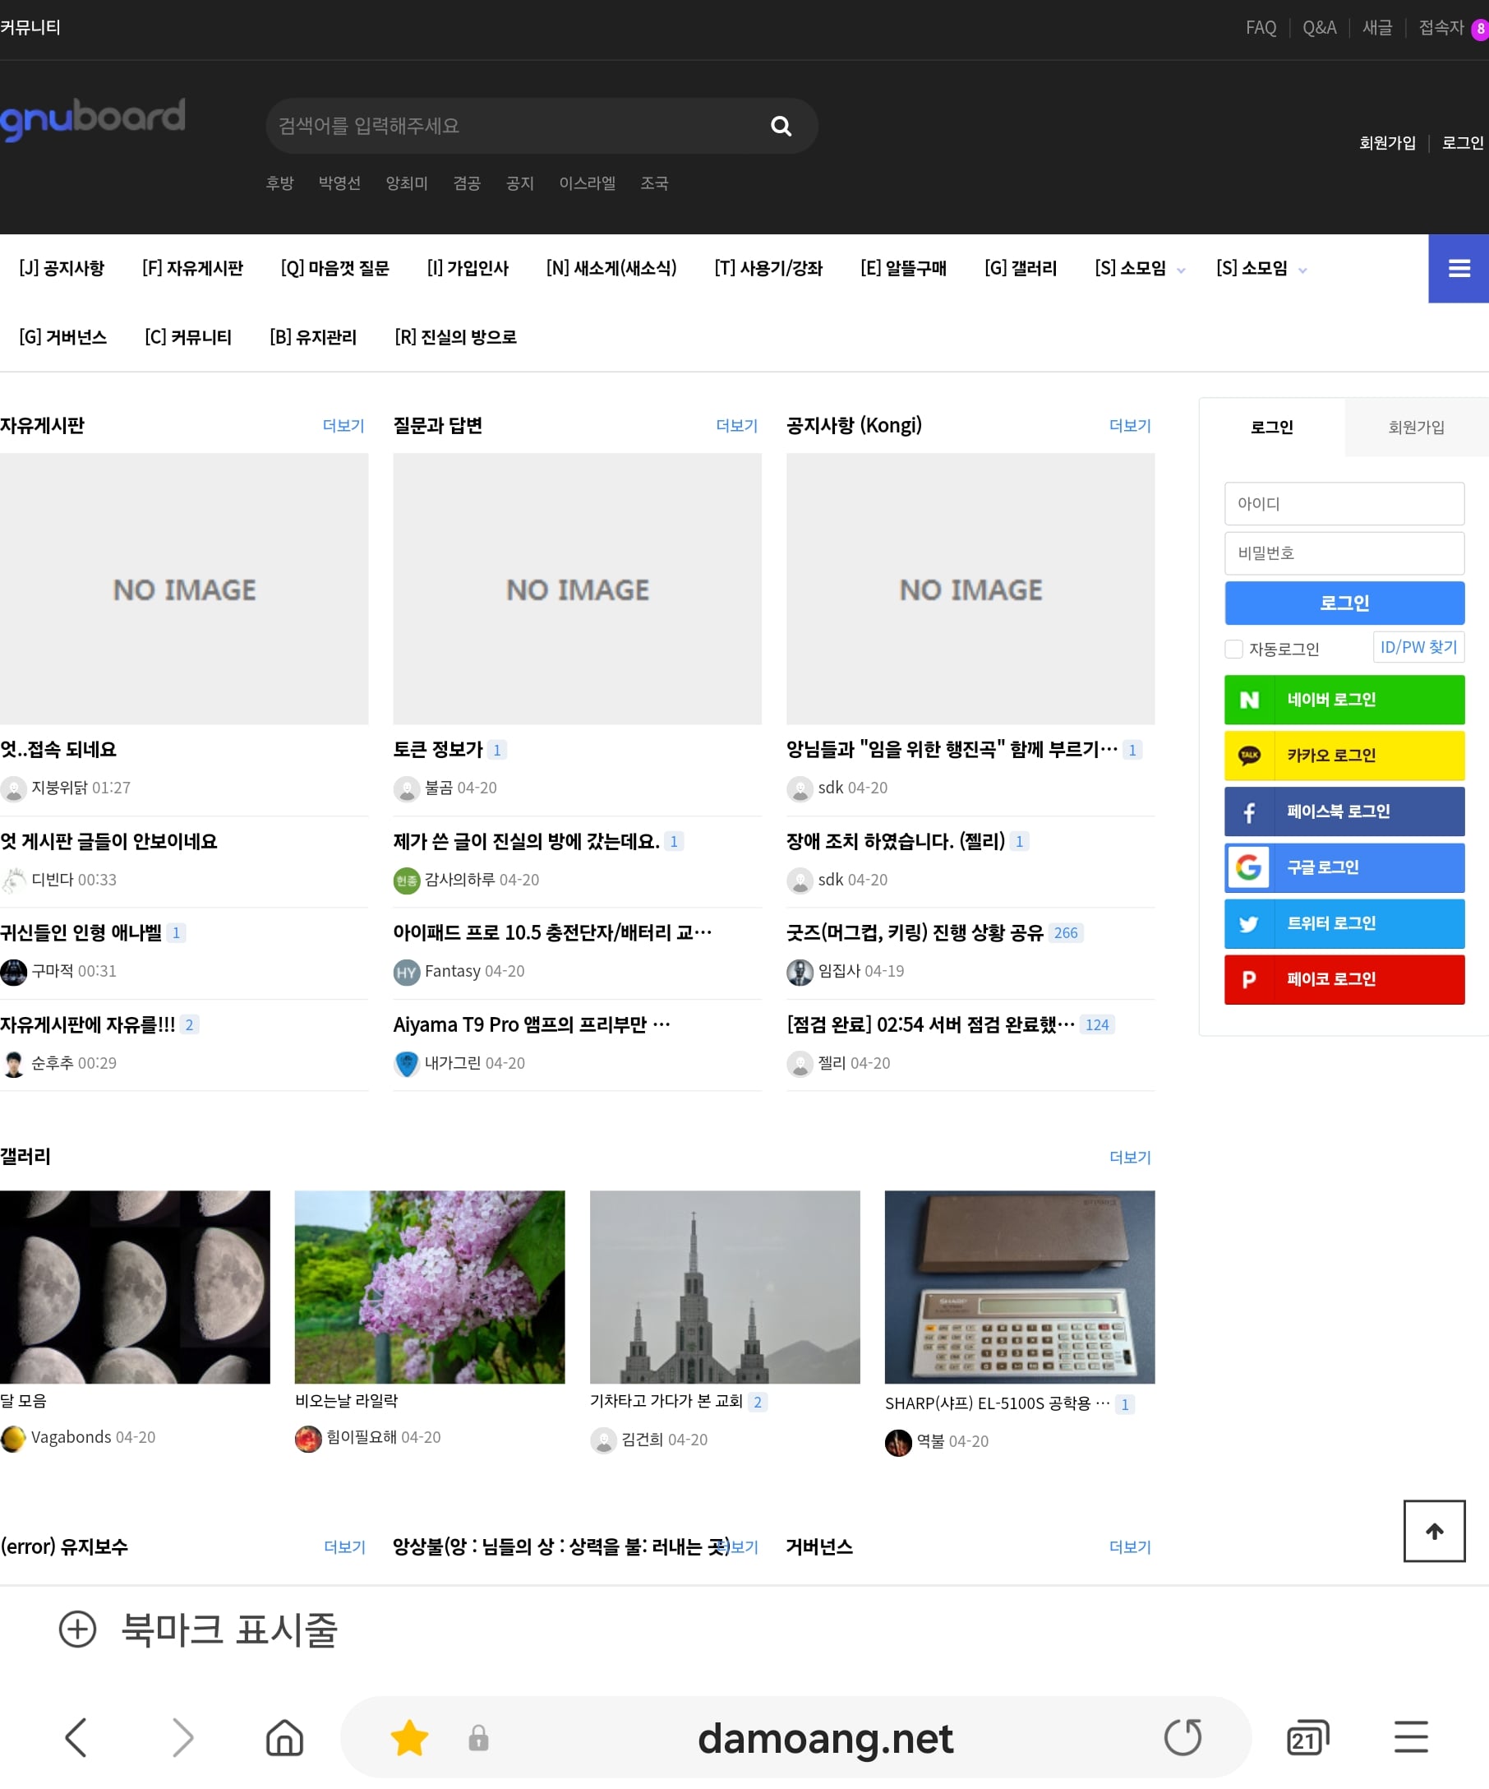Switch to the 로그인 tab
Screen dimensions: 1489x1789
pyautogui.click(x=1272, y=427)
